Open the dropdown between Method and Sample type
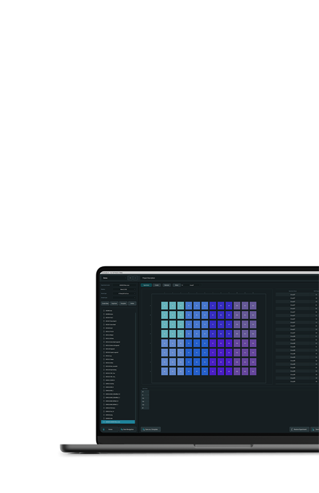Image resolution: width=319 pixels, height=493 pixels. click(x=124, y=293)
